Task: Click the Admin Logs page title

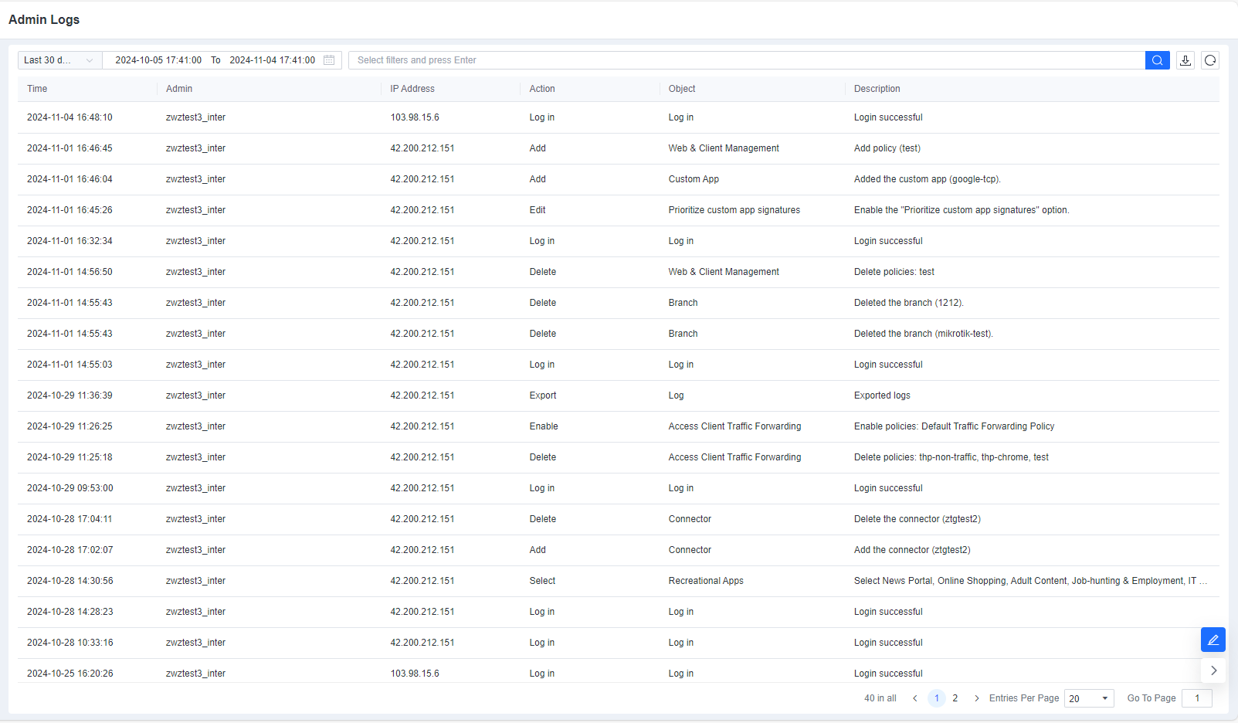Action: [44, 19]
